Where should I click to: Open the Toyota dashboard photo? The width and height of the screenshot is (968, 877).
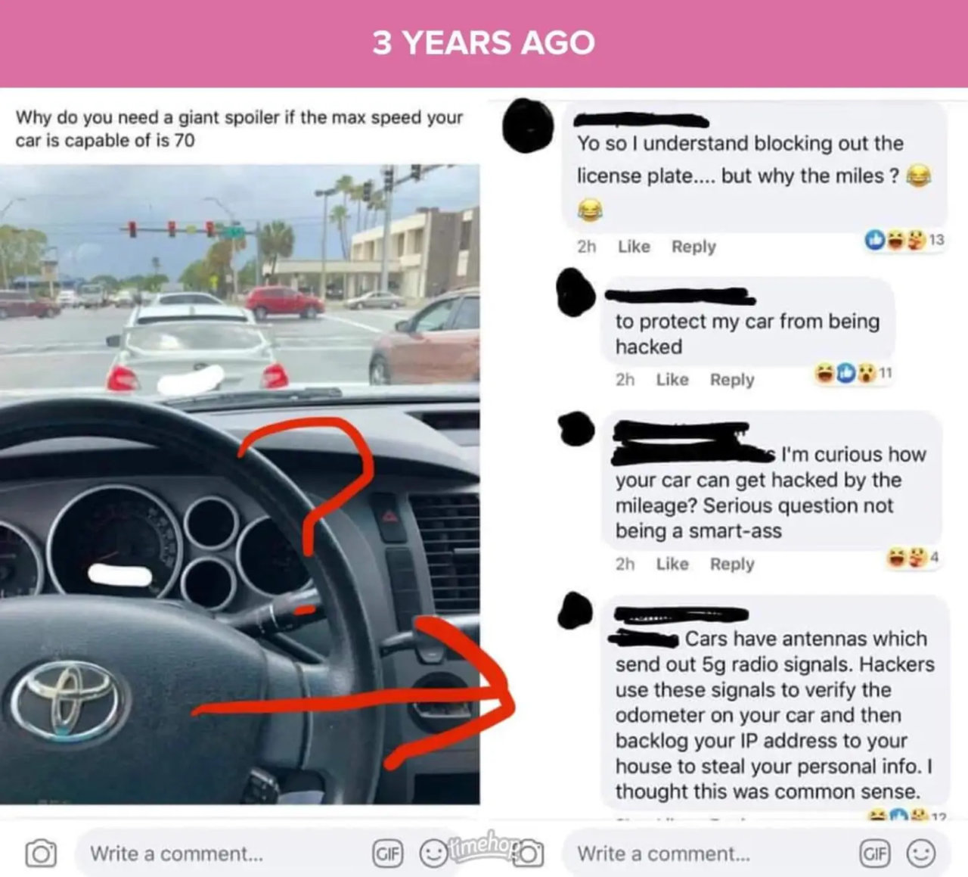240,484
